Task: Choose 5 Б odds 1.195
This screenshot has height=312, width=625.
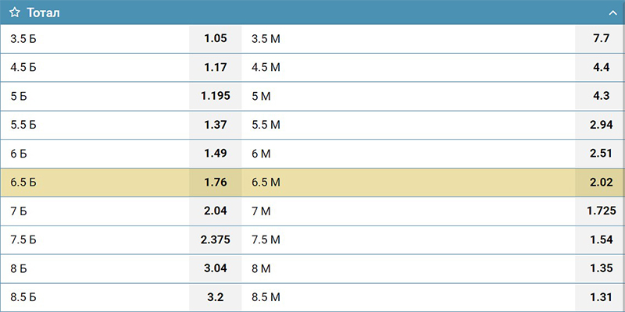Action: [x=216, y=96]
